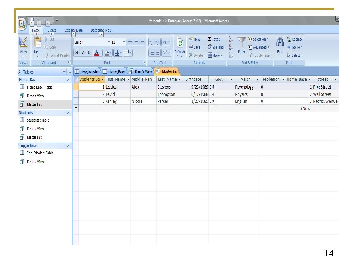Click Save record button

195,47
